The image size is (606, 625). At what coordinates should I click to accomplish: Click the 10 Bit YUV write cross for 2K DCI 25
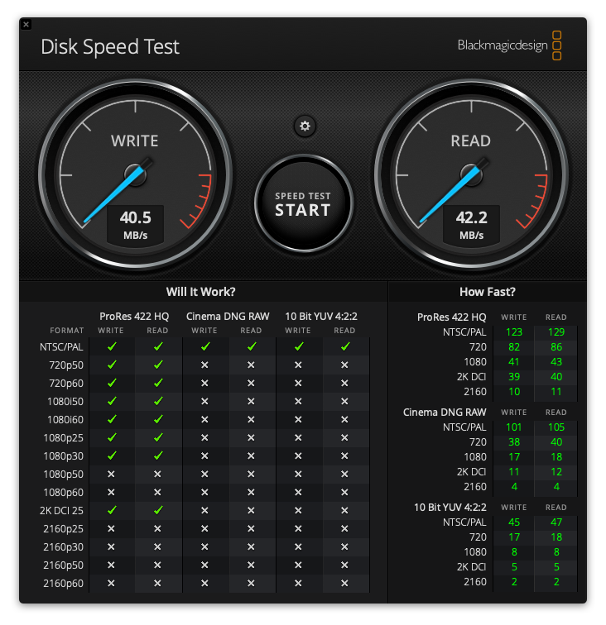298,510
